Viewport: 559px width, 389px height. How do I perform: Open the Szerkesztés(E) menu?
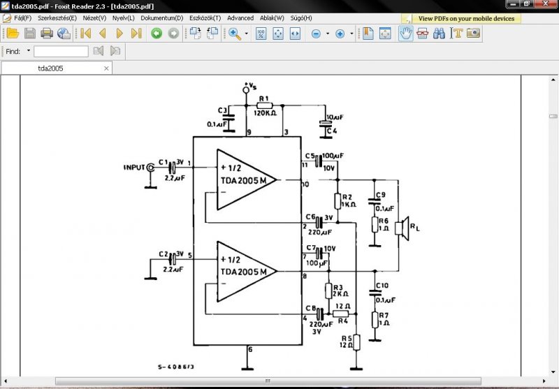pos(57,18)
